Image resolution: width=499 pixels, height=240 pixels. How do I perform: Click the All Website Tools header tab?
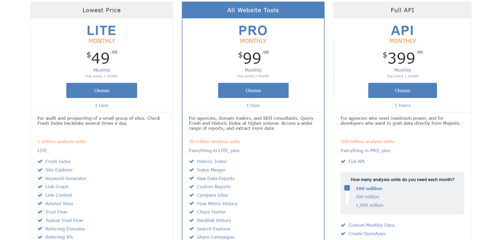tap(253, 10)
